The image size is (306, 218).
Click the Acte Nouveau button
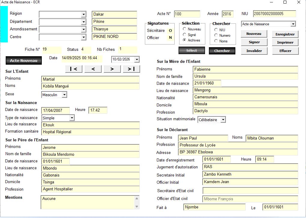pos(23,60)
